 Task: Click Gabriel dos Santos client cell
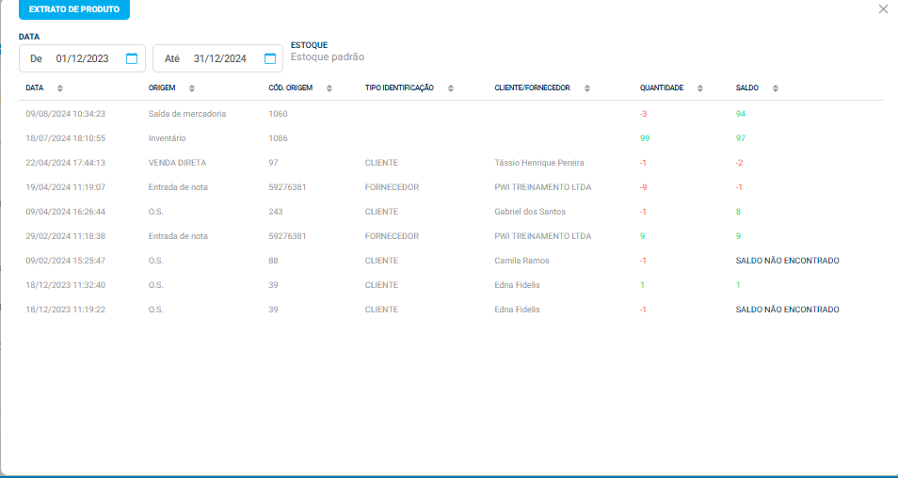pos(530,212)
